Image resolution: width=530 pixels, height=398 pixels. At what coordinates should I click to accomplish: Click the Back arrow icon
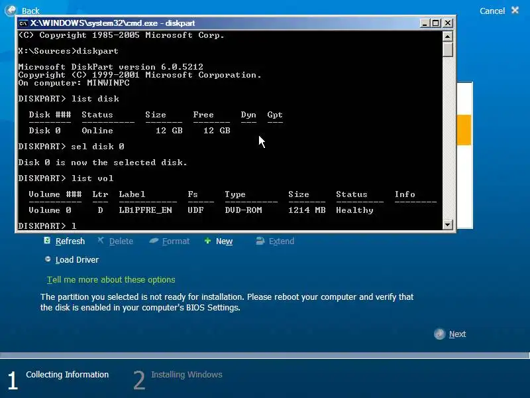tap(11, 10)
